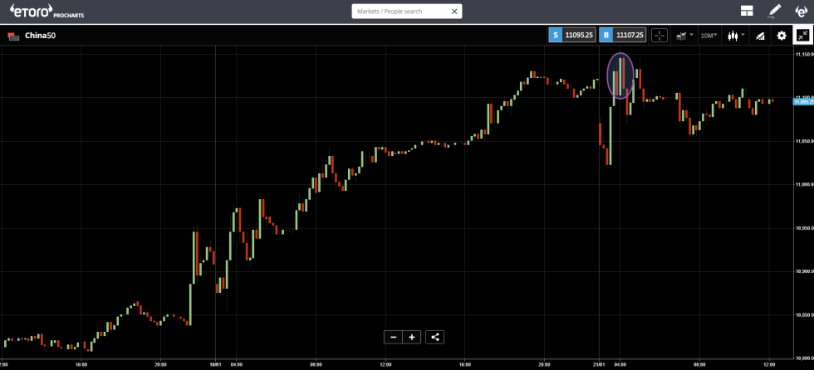Expand the candlestick chart type dropdown
Viewport: 814px width, 370px height.
tap(734, 36)
